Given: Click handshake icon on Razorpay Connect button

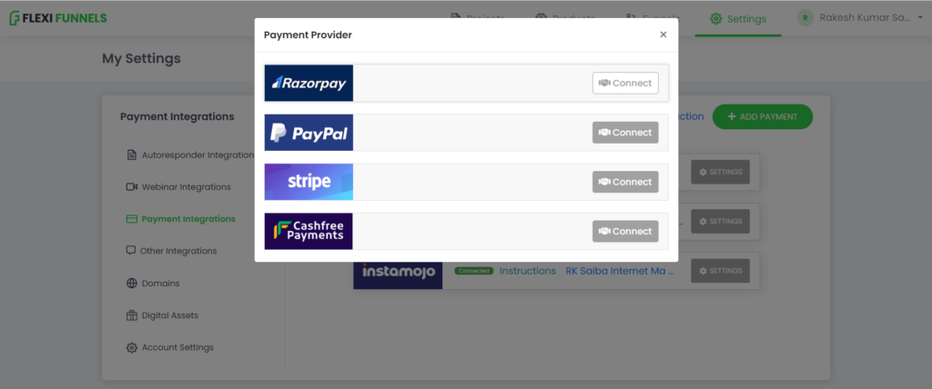Looking at the screenshot, I should (604, 83).
